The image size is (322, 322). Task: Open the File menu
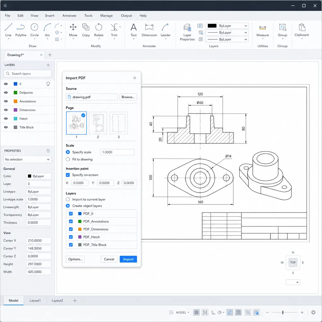(8, 16)
